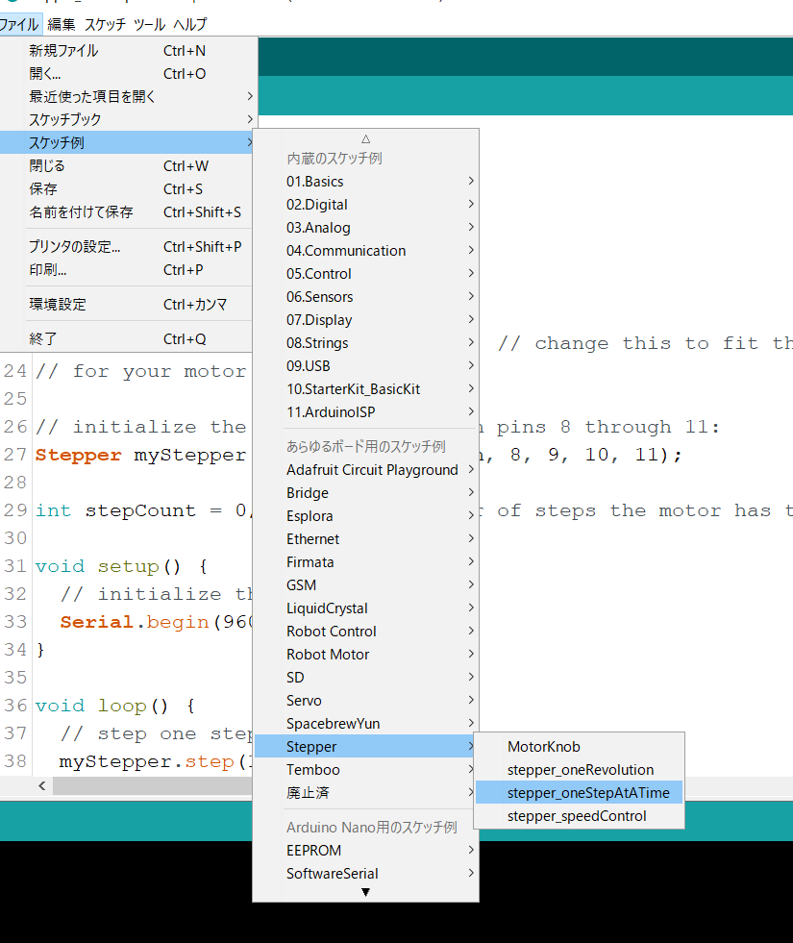
Task: Click code line 36 void loop()
Action: [x=114, y=705]
